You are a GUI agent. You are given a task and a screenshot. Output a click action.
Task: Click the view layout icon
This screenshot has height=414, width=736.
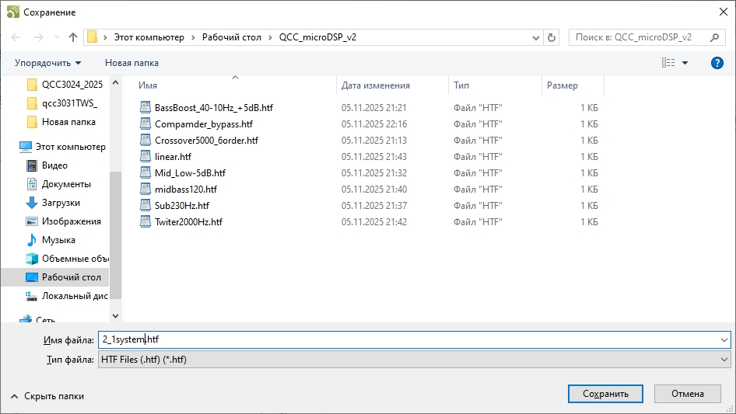click(668, 63)
